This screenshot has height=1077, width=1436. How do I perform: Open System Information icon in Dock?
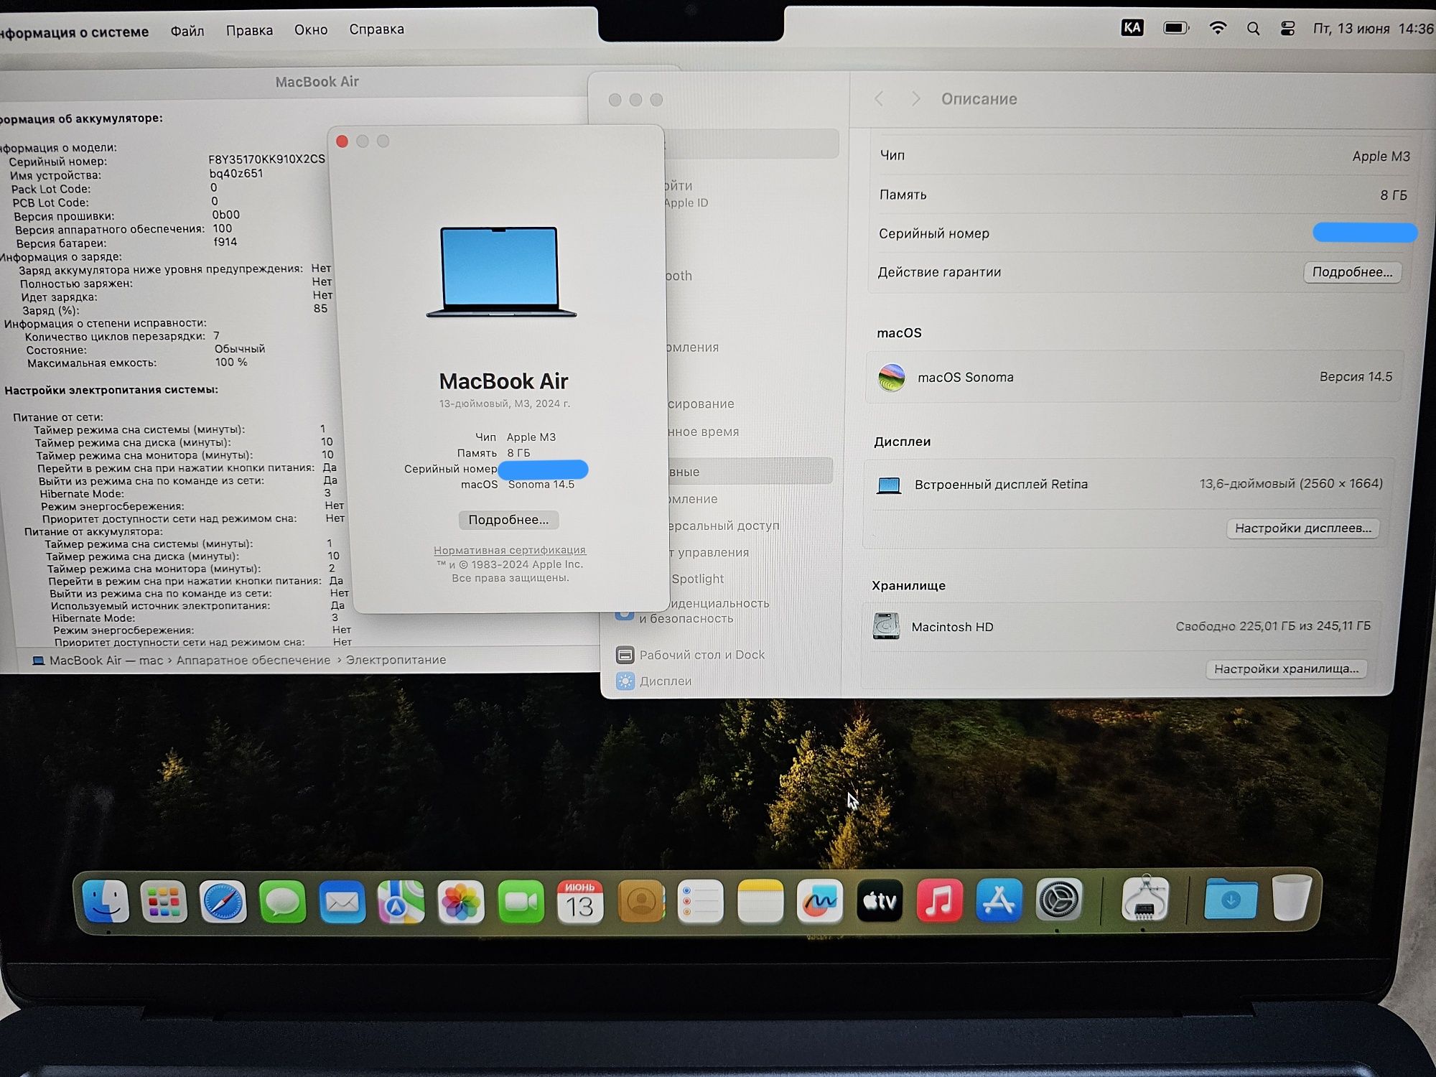click(x=1144, y=897)
